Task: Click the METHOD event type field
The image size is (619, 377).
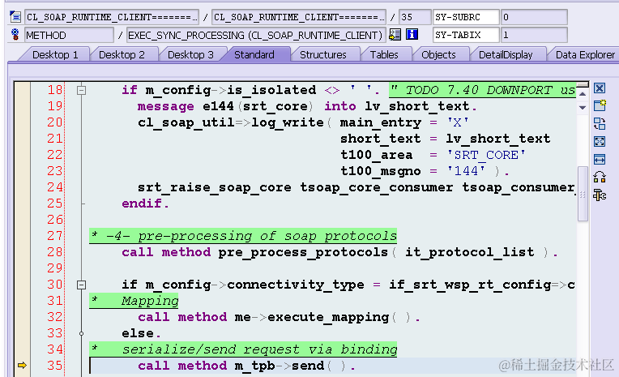Action: click(69, 35)
